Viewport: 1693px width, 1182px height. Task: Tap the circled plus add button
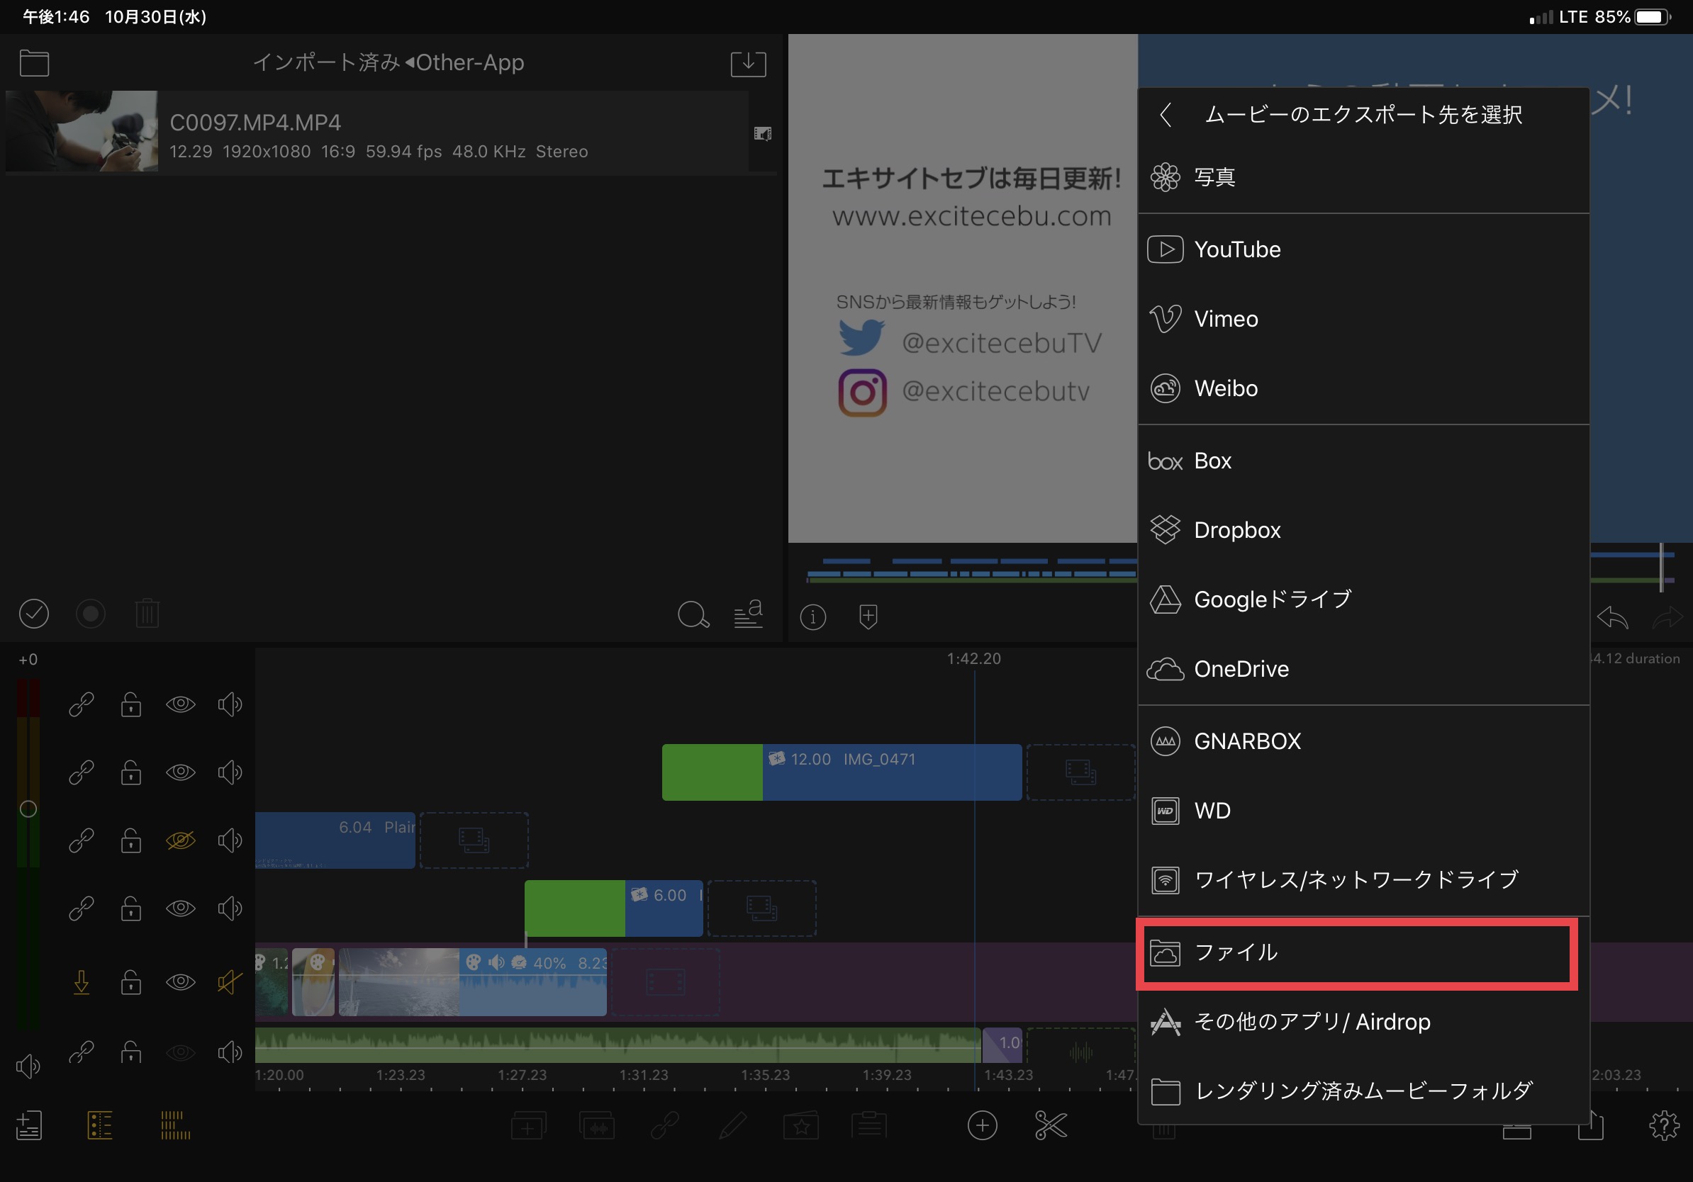(x=981, y=1125)
